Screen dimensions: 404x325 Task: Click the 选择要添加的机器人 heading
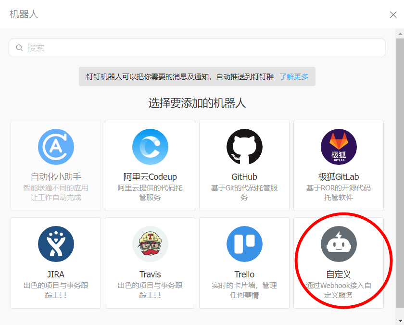[197, 103]
